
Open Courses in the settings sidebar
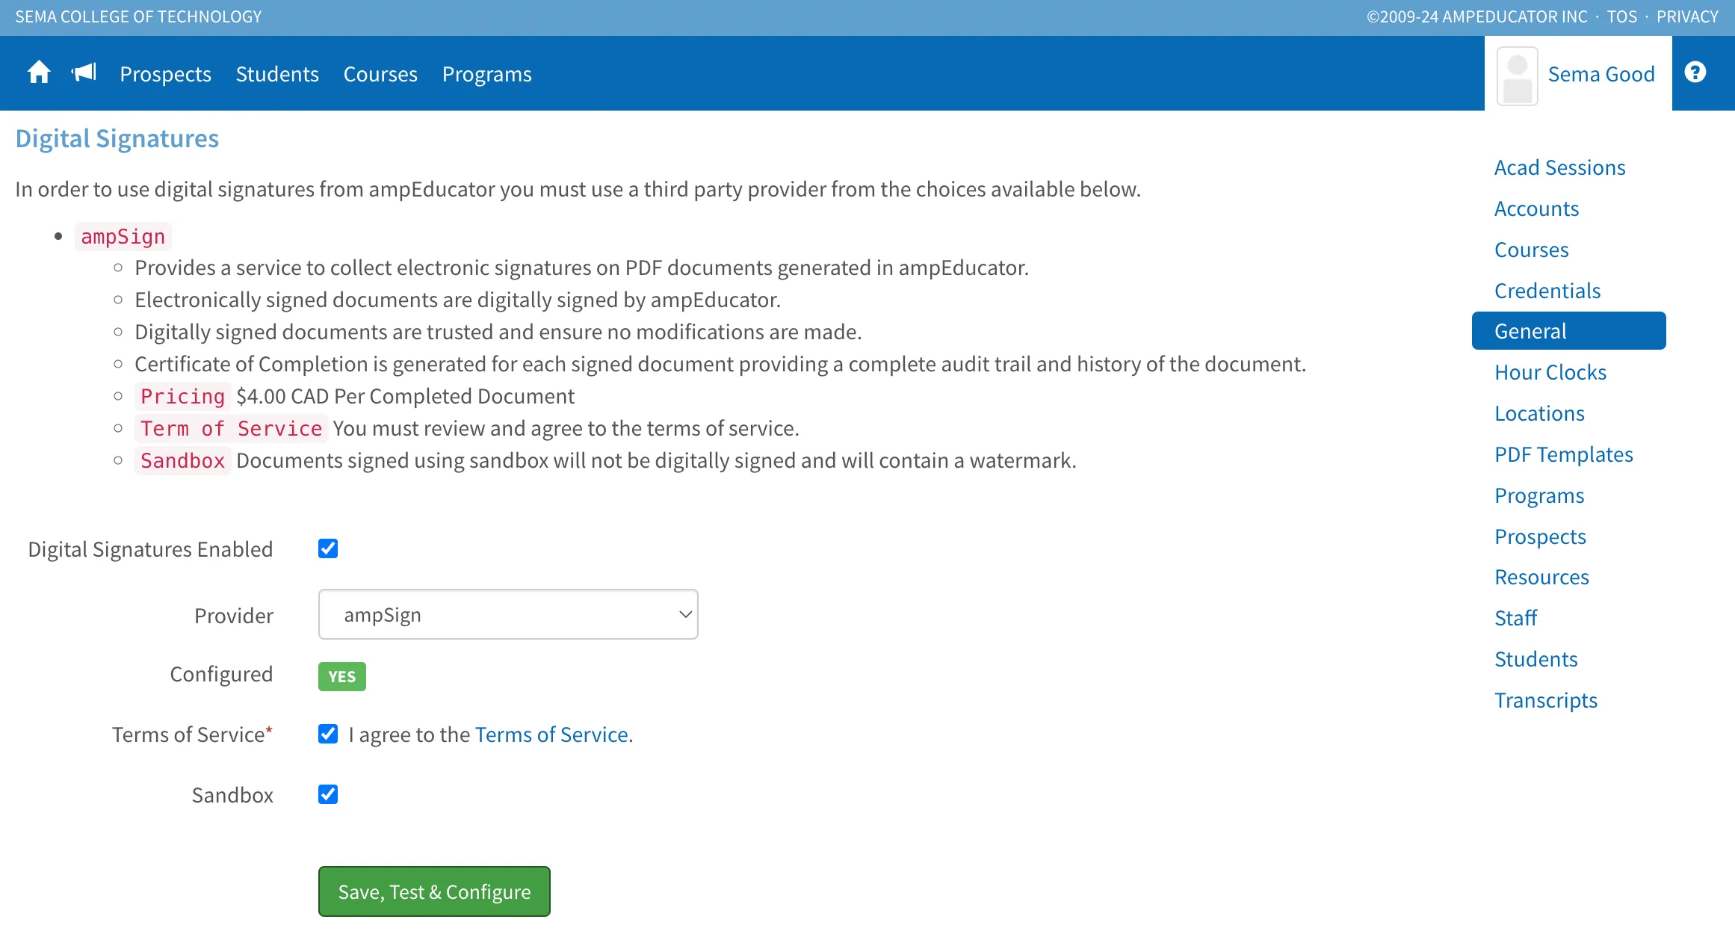point(1531,250)
